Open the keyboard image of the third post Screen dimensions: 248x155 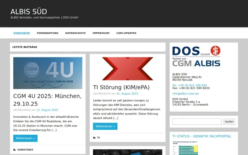(x=127, y=152)
